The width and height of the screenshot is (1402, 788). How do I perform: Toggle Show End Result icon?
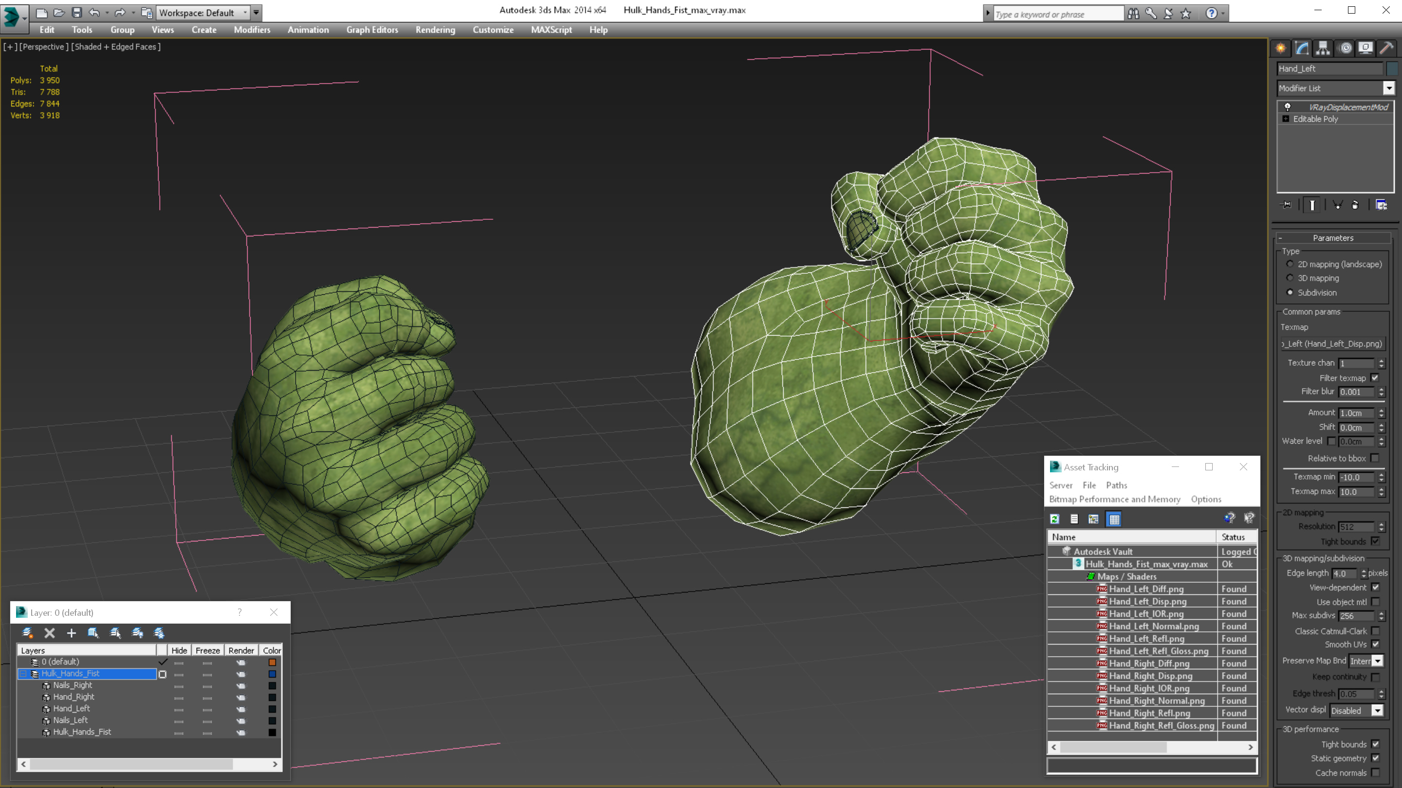click(1312, 205)
